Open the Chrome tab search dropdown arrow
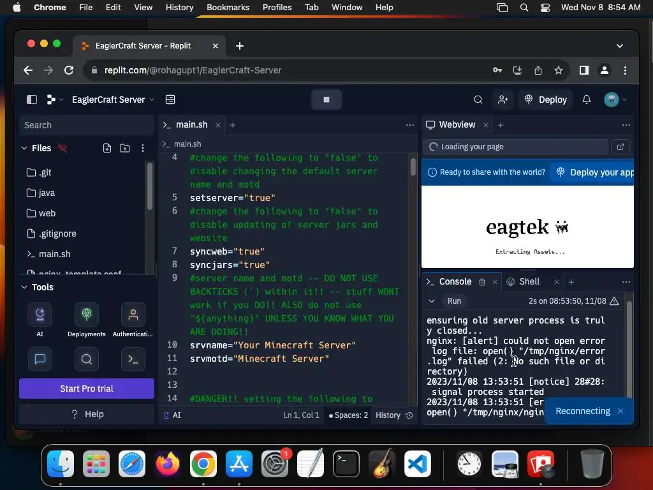The image size is (653, 490). 620,46
